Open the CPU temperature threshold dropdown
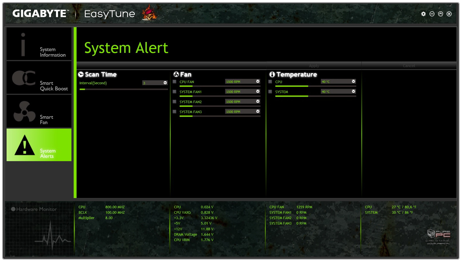 338,81
